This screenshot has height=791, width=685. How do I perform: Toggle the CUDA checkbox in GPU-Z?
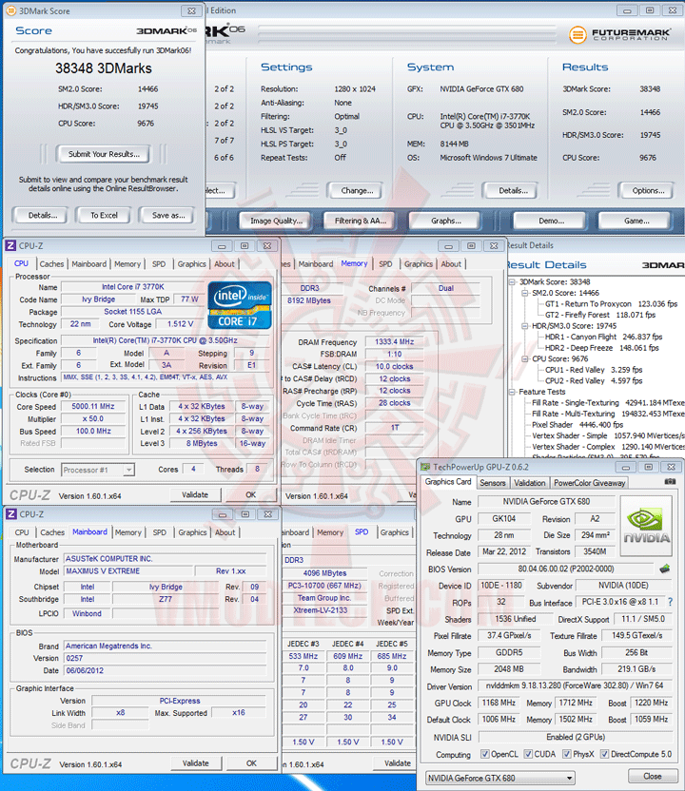point(528,754)
